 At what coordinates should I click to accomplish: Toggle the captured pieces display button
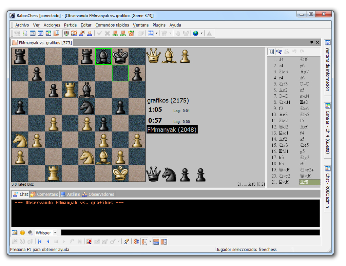click(156, 242)
